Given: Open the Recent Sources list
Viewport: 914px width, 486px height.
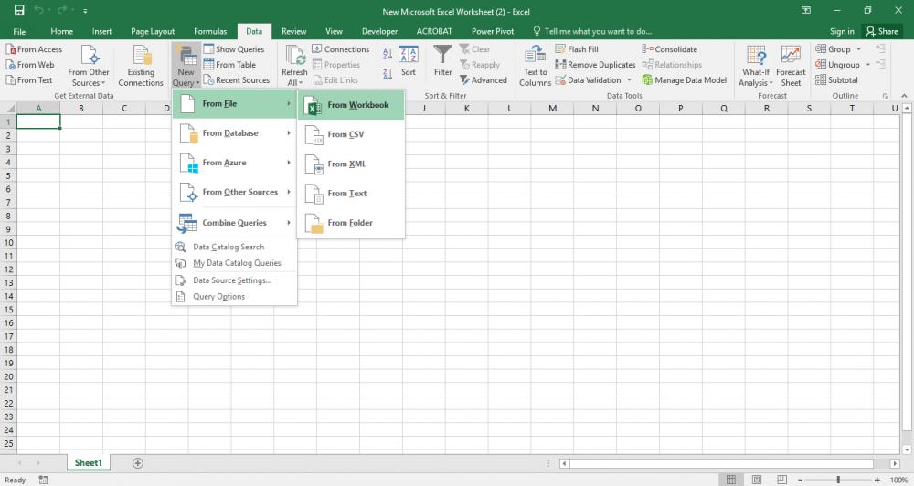Looking at the screenshot, I should tap(236, 79).
